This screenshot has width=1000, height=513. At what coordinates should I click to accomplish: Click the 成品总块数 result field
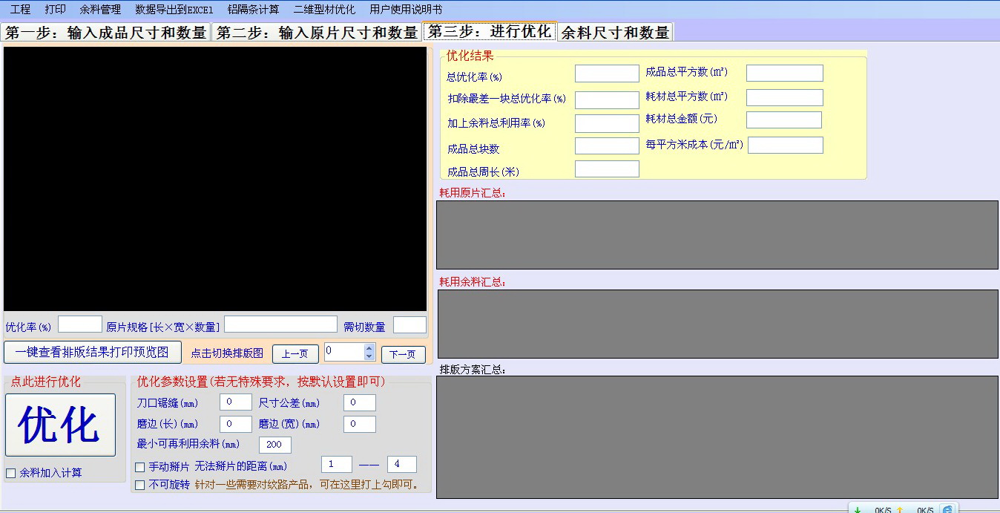point(607,146)
